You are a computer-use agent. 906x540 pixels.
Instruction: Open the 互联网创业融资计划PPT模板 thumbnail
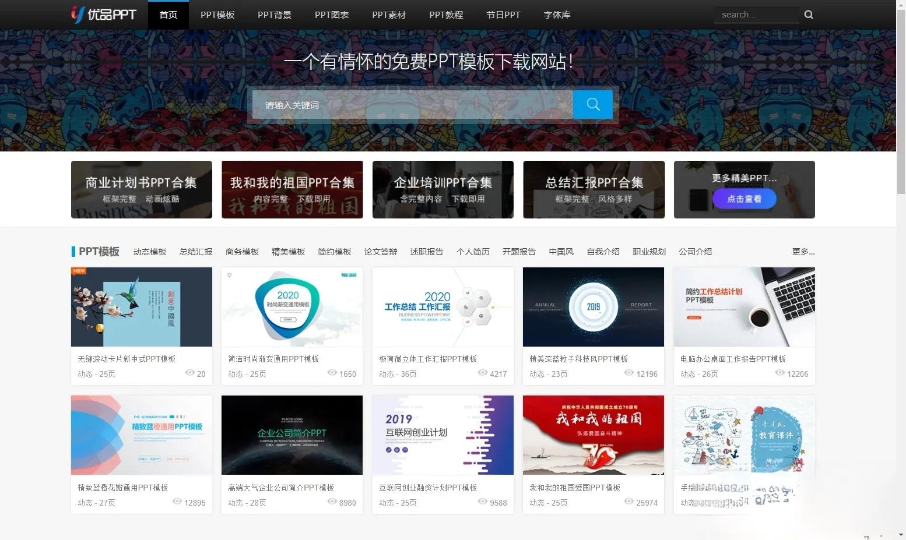coord(443,435)
